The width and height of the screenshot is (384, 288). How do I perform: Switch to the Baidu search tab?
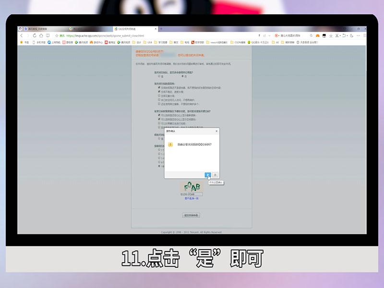pyautogui.click(x=44, y=29)
